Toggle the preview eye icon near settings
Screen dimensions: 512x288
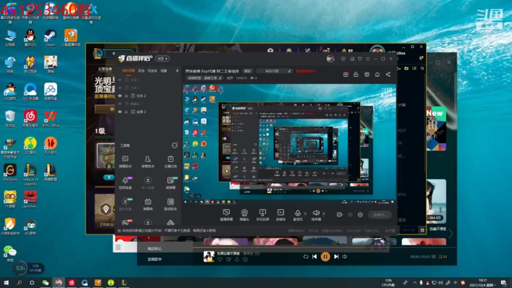click(350, 214)
